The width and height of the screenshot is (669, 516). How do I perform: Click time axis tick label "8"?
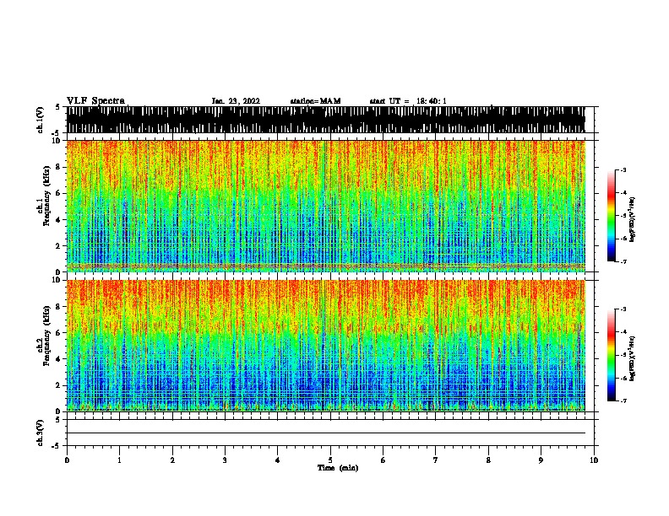pos(488,460)
